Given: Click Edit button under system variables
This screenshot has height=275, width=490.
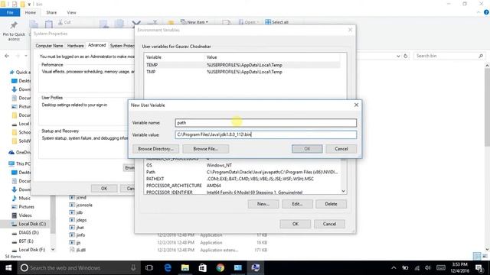Looking at the screenshot, I should [x=297, y=204].
